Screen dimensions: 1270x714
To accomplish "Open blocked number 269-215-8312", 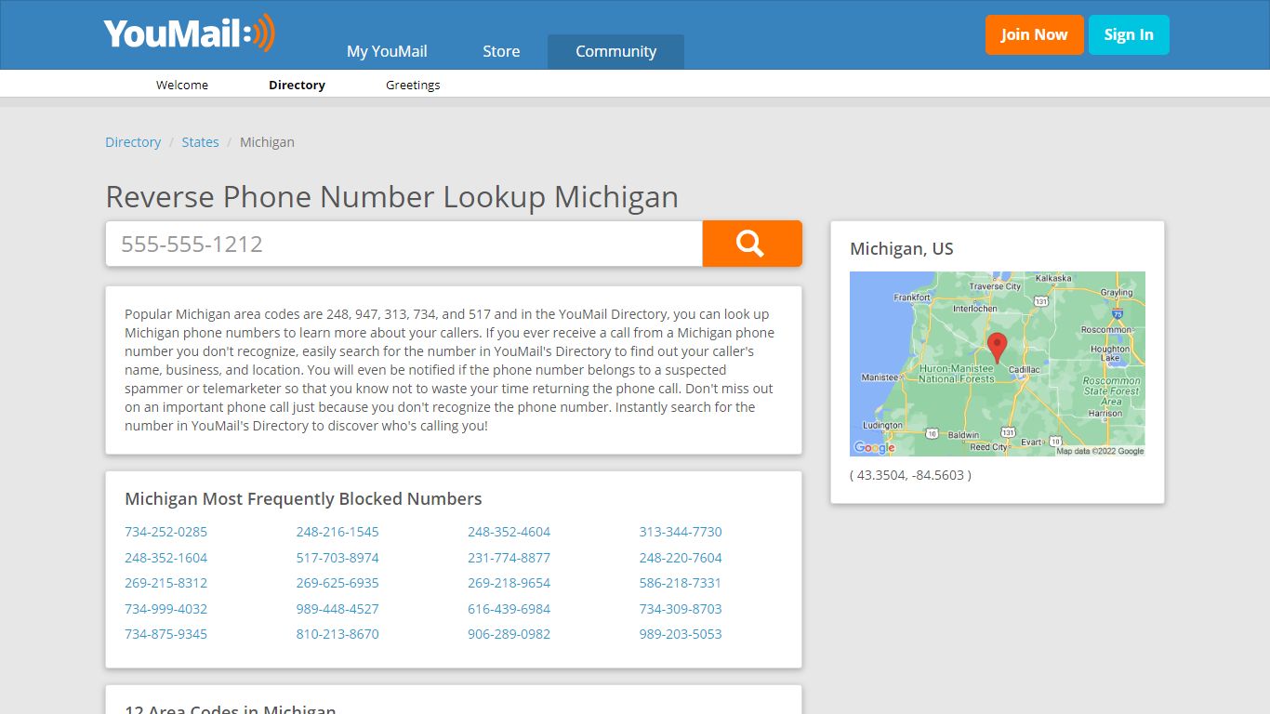I will (165, 583).
